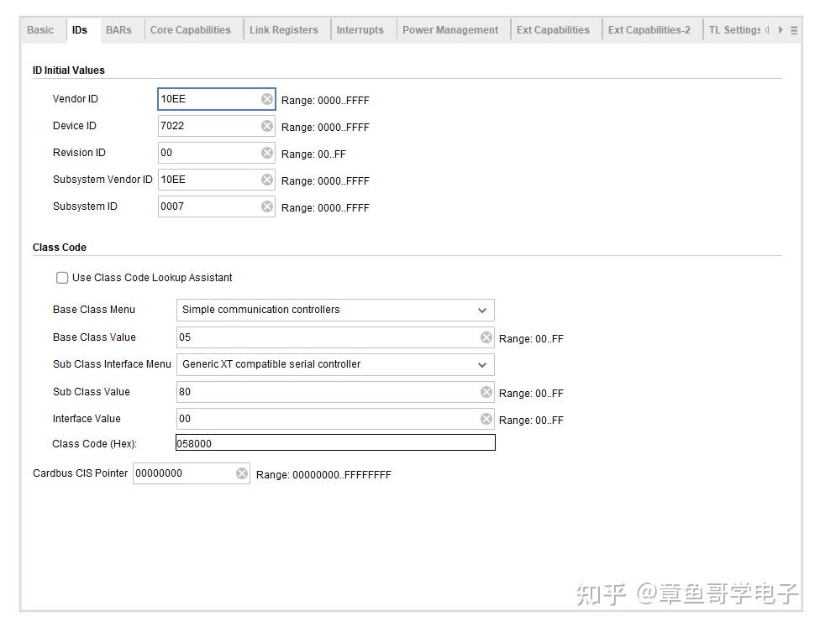Select the Interrupts tab
Screen dimensions: 820x627
(x=360, y=30)
